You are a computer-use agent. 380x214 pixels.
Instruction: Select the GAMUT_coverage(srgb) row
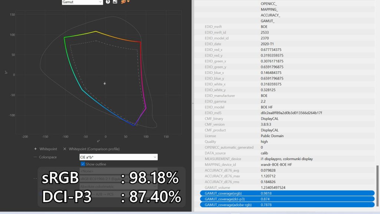pos(287,193)
